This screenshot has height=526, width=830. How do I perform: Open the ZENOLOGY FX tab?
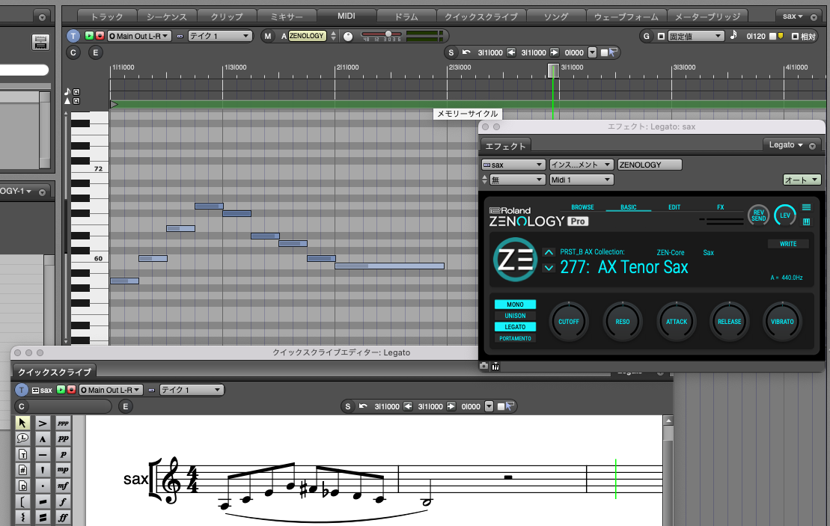point(721,207)
